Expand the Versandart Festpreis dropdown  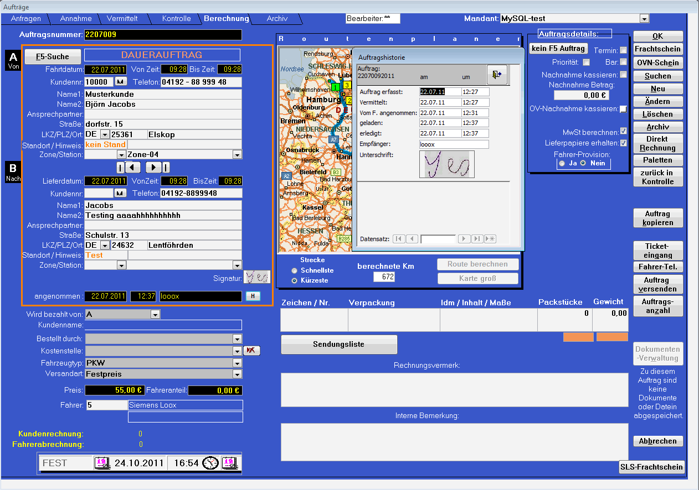click(x=238, y=374)
